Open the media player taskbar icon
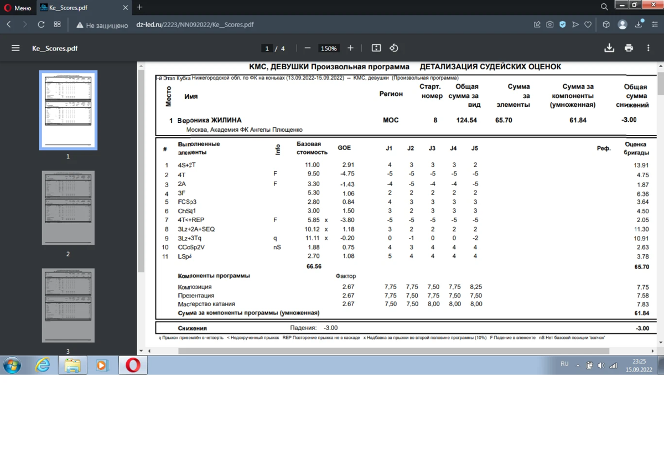The image size is (664, 464). (102, 365)
